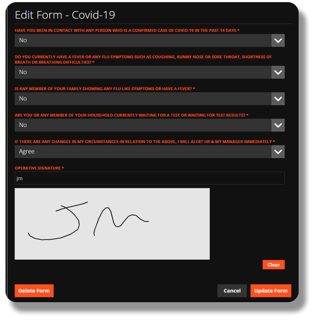Open the Covid-19 contact question chevron arrow
Viewport: 324px width, 324px height.
tap(278, 40)
